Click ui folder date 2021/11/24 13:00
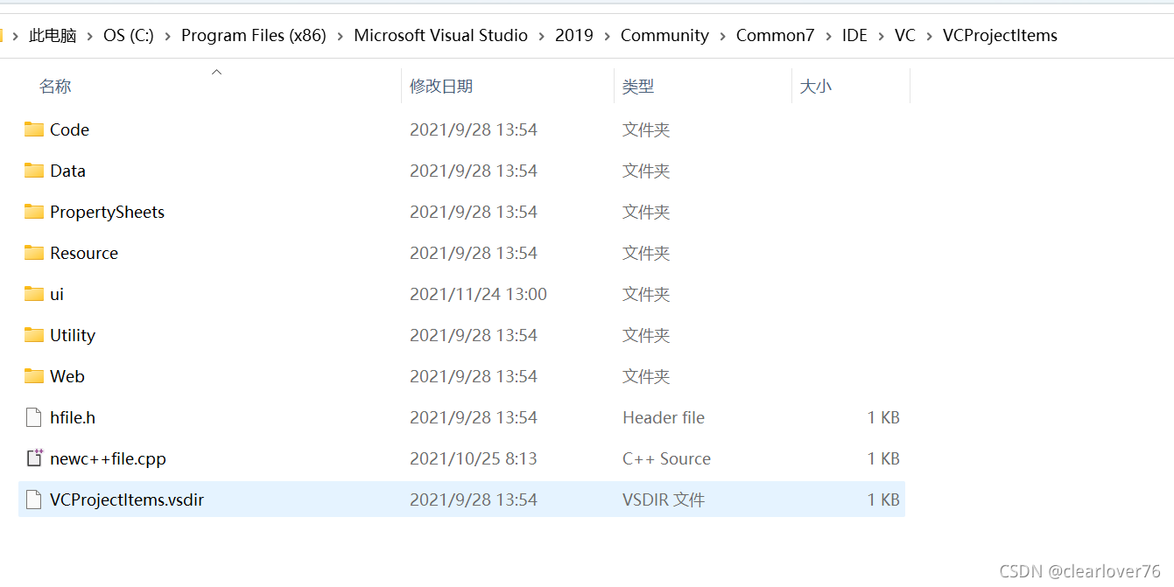The width and height of the screenshot is (1174, 587). tap(478, 294)
